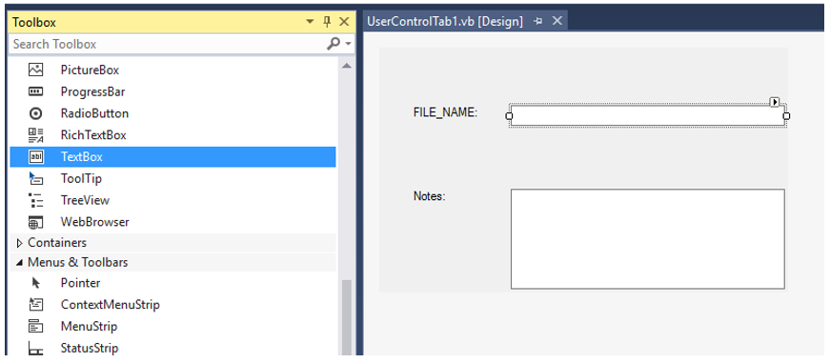Pick the TreeView control icon

point(35,200)
